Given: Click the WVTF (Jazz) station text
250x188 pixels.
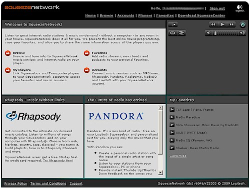Looking at the screenshot, I should (x=191, y=133).
